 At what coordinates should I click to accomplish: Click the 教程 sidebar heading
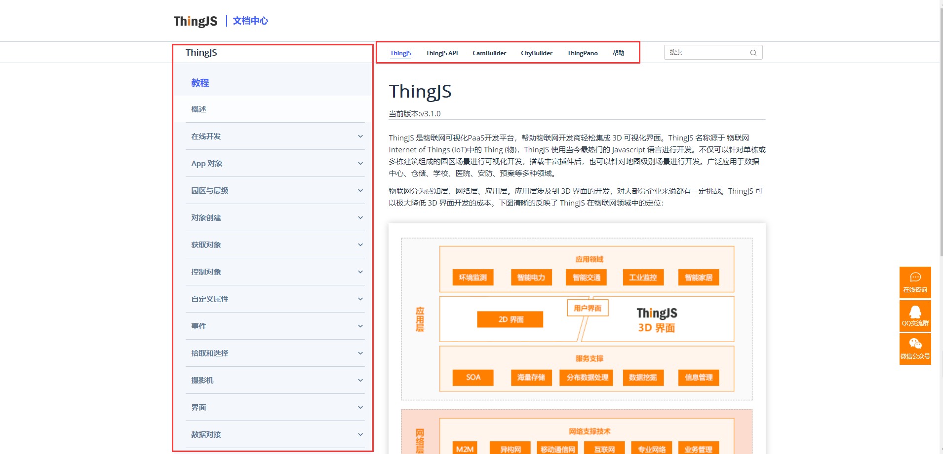(x=200, y=83)
